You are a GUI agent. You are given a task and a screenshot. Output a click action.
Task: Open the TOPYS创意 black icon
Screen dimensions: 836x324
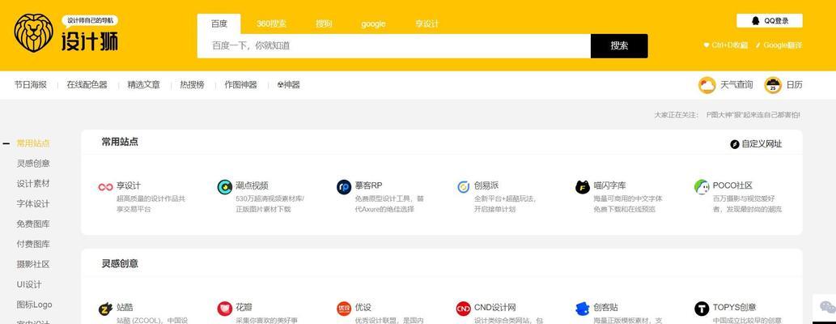point(702,309)
